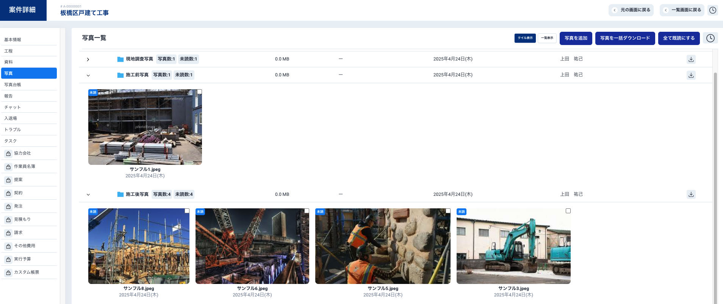Click 未読数:1 tag on 施工前写真
Image resolution: width=723 pixels, height=304 pixels.
(184, 75)
